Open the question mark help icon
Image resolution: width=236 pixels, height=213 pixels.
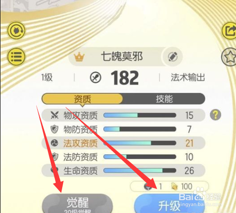[x=215, y=115]
